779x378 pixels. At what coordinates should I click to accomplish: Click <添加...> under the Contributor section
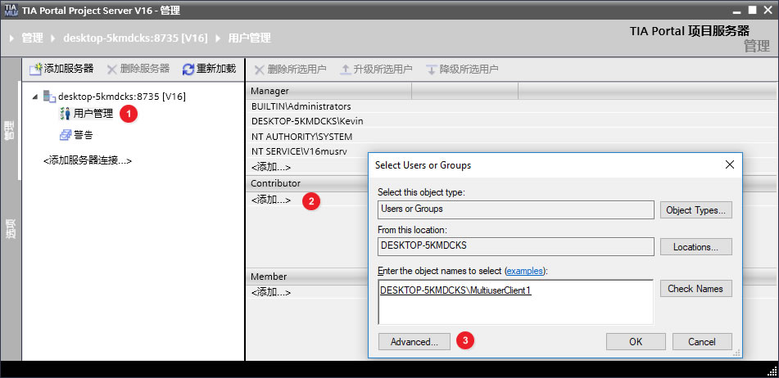click(x=271, y=200)
